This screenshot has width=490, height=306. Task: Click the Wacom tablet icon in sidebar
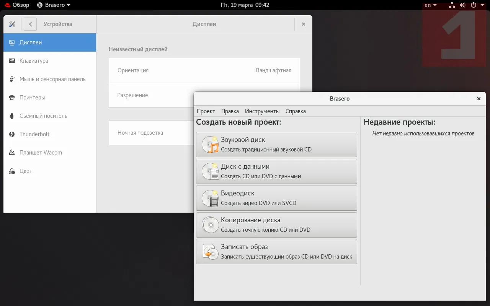tap(12, 153)
